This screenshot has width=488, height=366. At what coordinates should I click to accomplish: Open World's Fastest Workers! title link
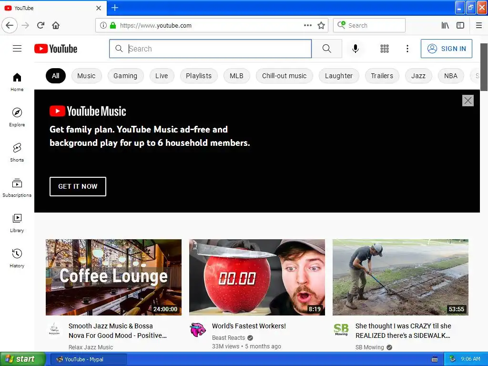point(249,326)
